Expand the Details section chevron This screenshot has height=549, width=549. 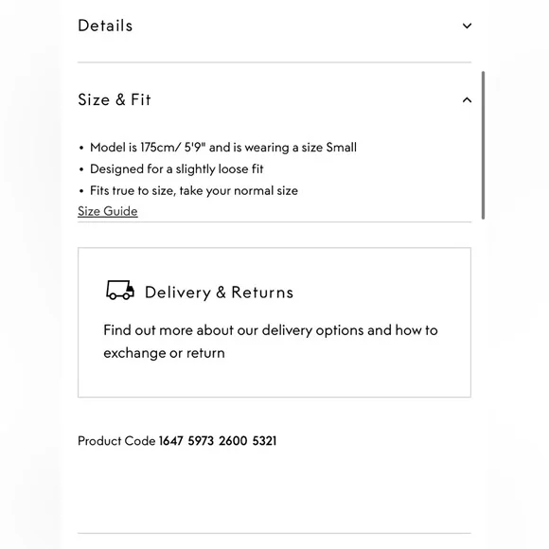pos(467,26)
